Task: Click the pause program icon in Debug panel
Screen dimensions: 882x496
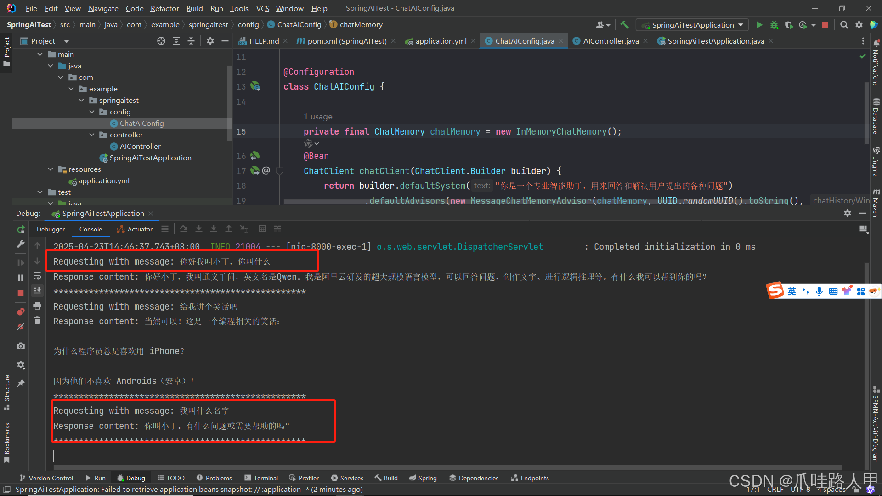Action: [21, 277]
